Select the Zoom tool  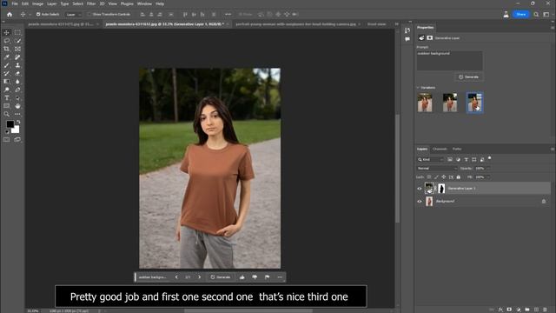coord(7,114)
